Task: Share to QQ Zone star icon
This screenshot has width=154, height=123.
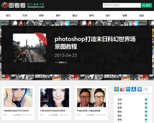Action: tap(116, 89)
